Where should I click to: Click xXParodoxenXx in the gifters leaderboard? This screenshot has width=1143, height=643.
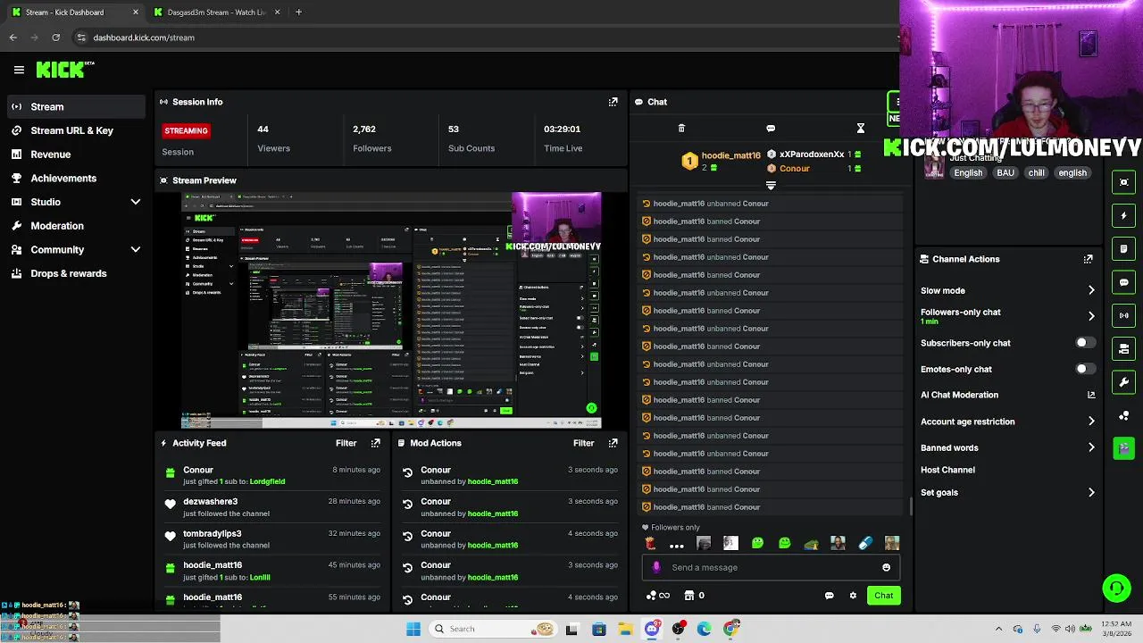[811, 154]
